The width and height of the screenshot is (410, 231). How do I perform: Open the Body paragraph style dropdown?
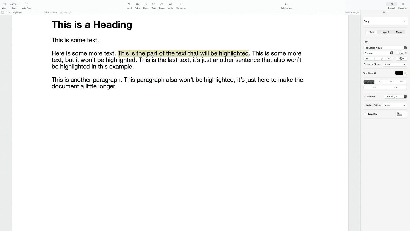coord(385,21)
